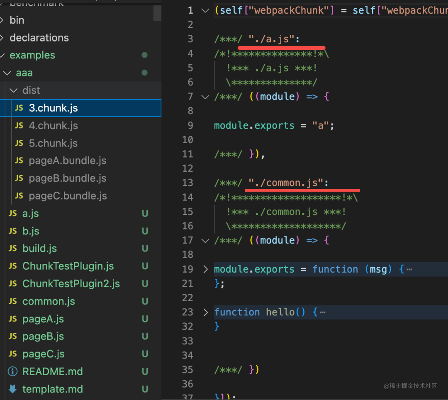The width and height of the screenshot is (448, 400).
Task: Click the untracked U badge on a.js
Action: [x=145, y=214]
